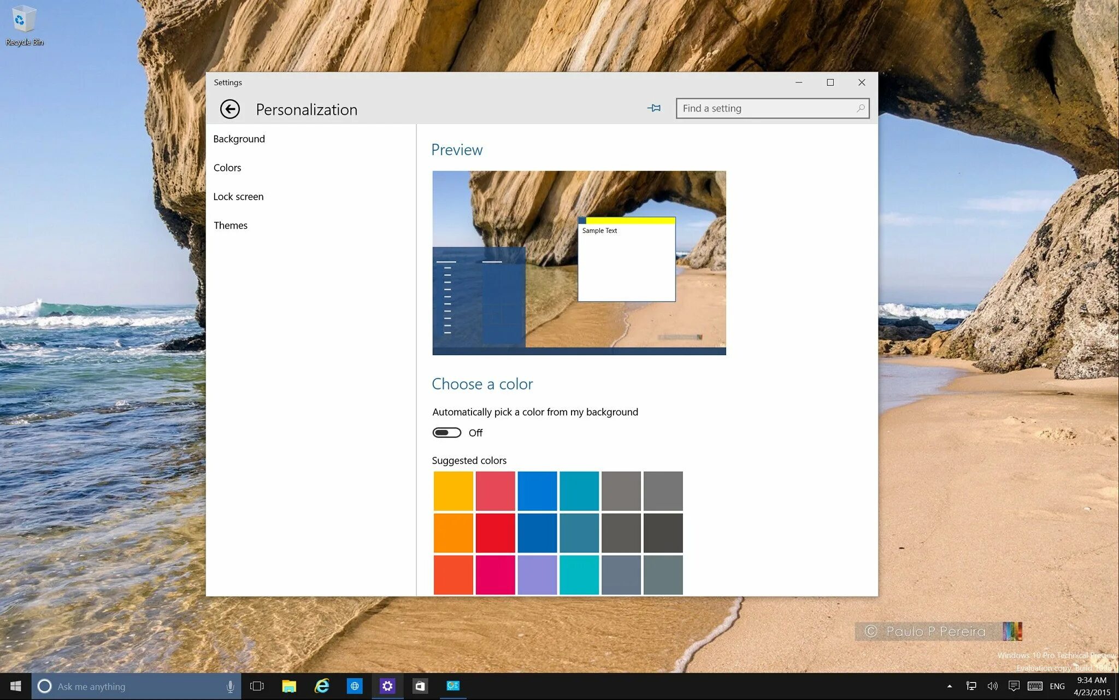Click the Windows Start button
This screenshot has width=1119, height=700.
click(15, 686)
